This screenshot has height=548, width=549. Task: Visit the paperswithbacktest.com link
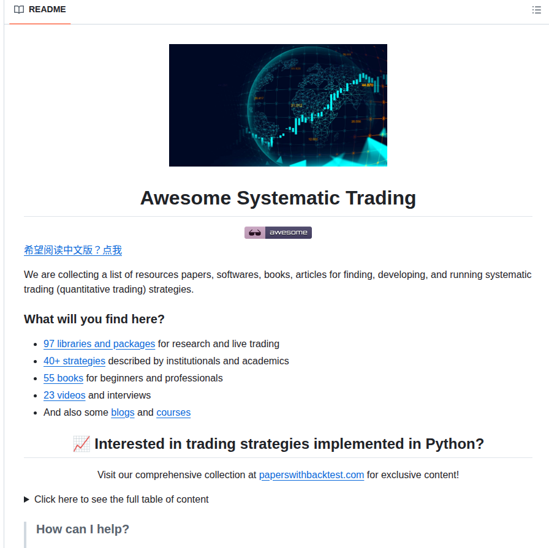[x=312, y=475]
